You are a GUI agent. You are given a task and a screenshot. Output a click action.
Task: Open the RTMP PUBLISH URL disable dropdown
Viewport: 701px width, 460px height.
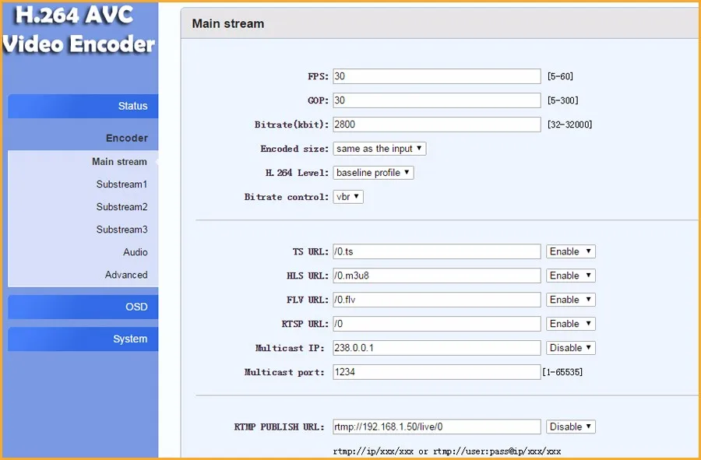pos(571,426)
